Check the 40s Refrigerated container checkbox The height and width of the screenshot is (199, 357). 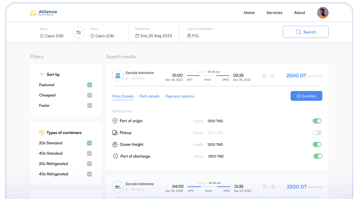pos(89,174)
